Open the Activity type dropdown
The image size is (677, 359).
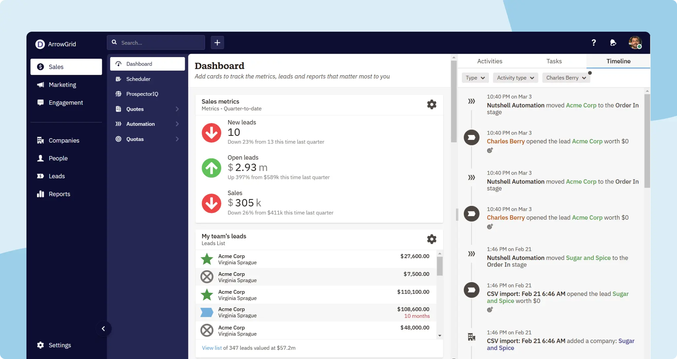point(515,78)
